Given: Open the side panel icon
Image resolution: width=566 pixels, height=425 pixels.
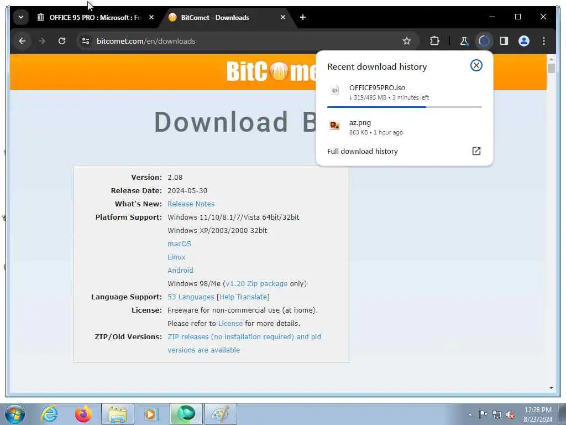Looking at the screenshot, I should pos(504,41).
